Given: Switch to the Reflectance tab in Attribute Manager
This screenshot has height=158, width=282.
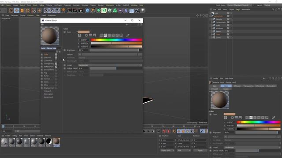Looking at the screenshot, I should point(260,86).
